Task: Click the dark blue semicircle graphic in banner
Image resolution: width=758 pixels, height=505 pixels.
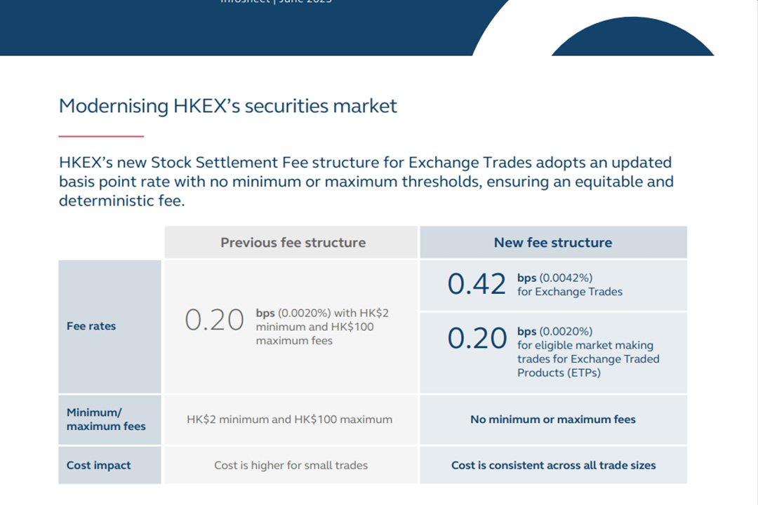Action: (633, 36)
